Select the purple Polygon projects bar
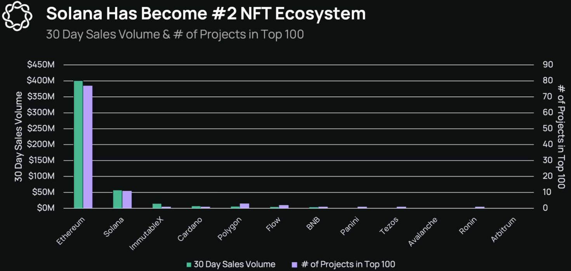The image size is (571, 271). [245, 206]
